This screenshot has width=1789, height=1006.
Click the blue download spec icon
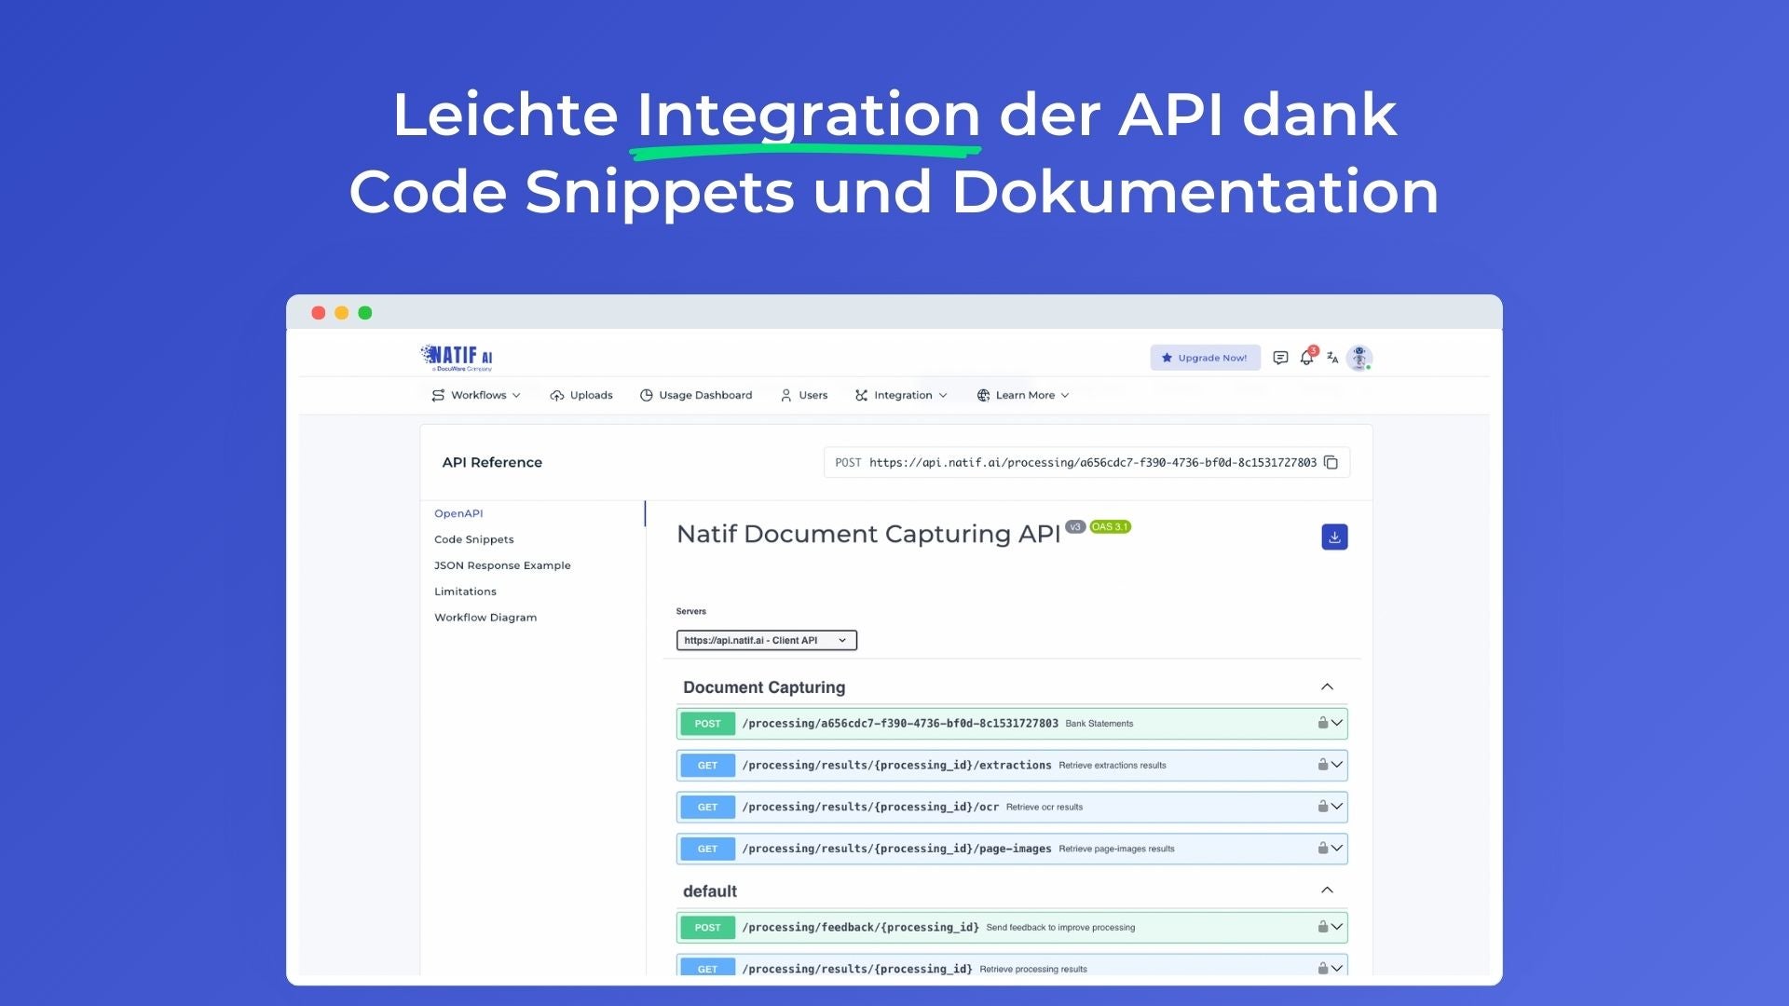(1334, 537)
